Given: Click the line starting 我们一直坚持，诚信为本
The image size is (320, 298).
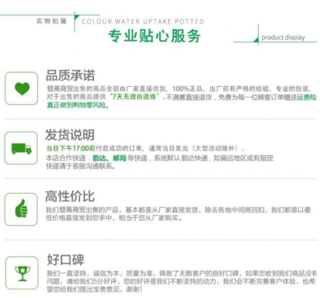Looking at the screenshot, I should tap(182, 273).
